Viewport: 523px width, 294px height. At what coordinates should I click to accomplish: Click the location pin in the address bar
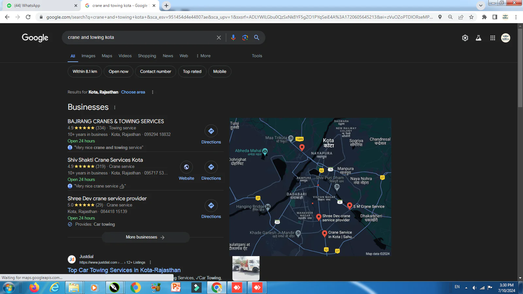point(440,17)
